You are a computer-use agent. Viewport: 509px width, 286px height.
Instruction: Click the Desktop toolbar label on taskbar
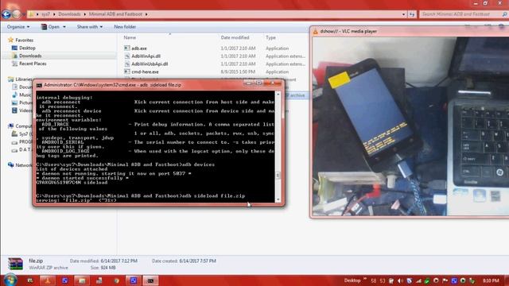[x=352, y=280]
